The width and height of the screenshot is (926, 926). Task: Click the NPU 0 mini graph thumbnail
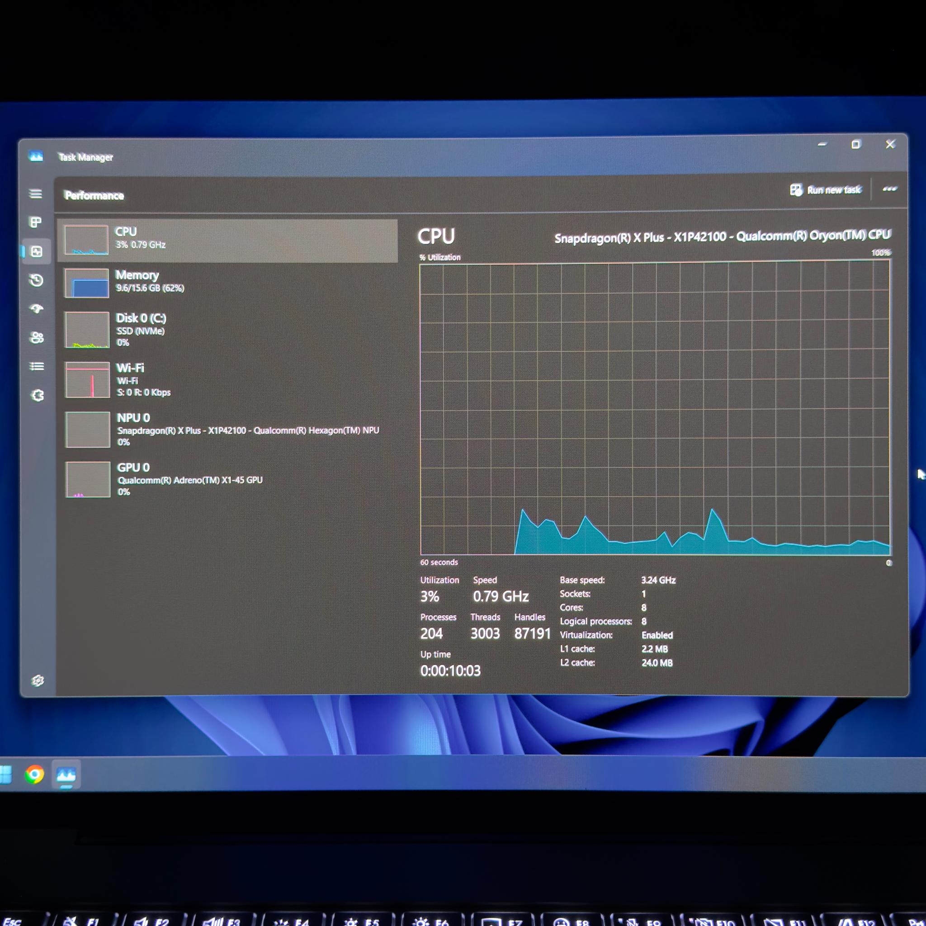(x=88, y=430)
